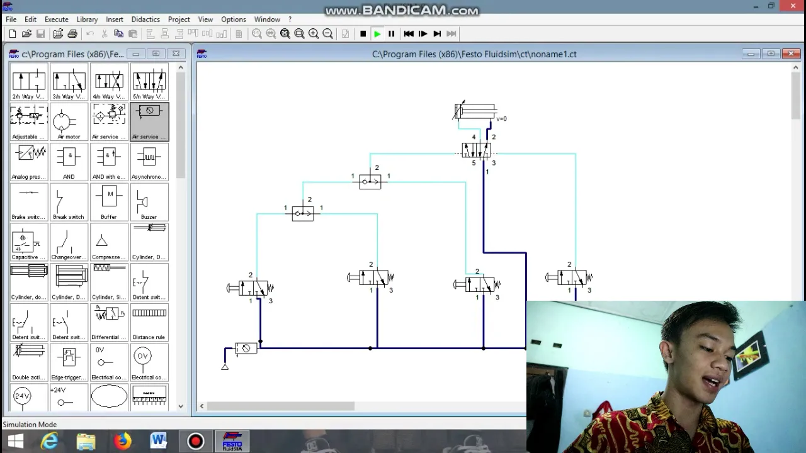Select the AND gate component
Image resolution: width=806 pixels, height=453 pixels.
click(x=69, y=162)
